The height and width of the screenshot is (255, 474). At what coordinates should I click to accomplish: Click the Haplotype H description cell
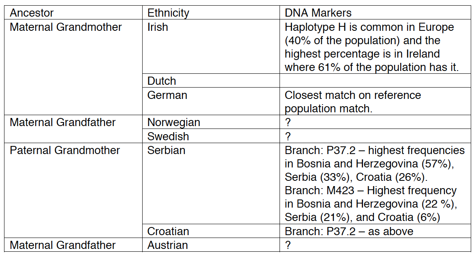coord(375,47)
